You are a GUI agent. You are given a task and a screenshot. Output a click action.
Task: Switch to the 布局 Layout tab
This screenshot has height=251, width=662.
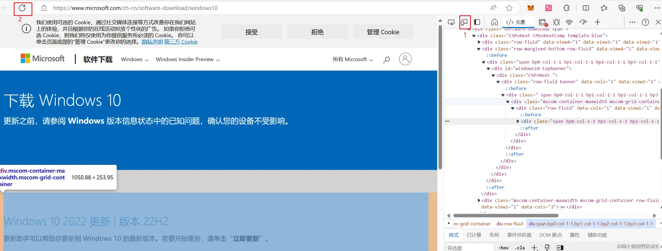click(494, 235)
